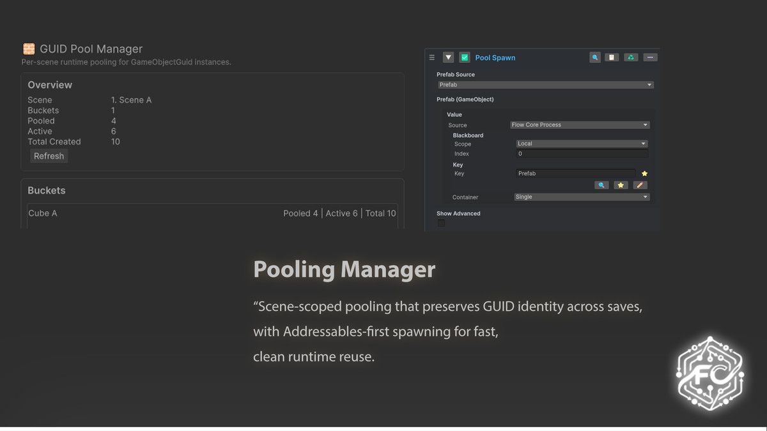Viewport: 767px width, 431px height.
Task: Disable the Pool Spawn enabled checkbox
Action: coord(465,57)
